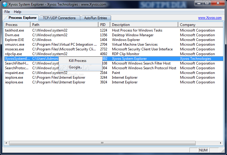Click the Xyvos app icon in title bar
Image resolution: width=227 pixels, height=155 pixels.
pyautogui.click(x=5, y=4)
